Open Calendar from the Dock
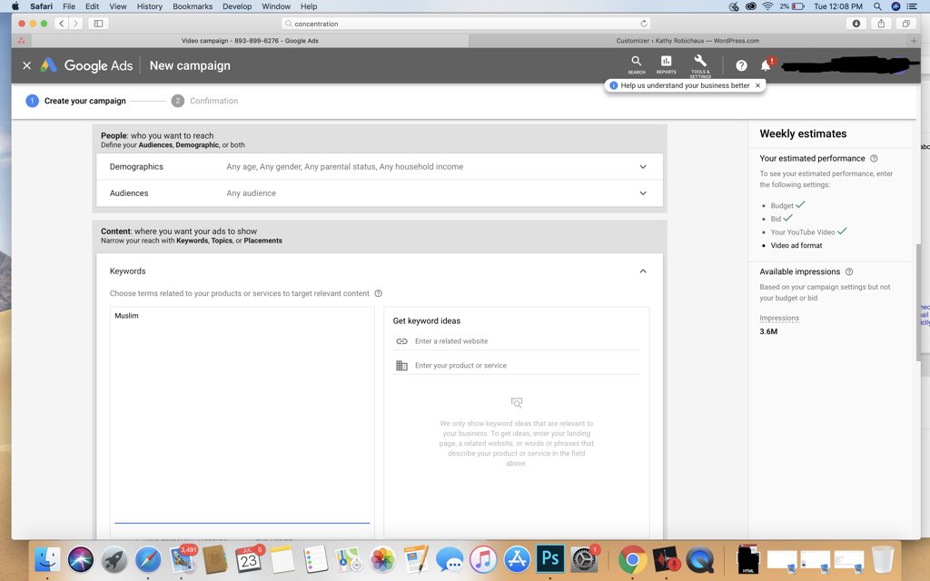The height and width of the screenshot is (581, 930). point(249,559)
